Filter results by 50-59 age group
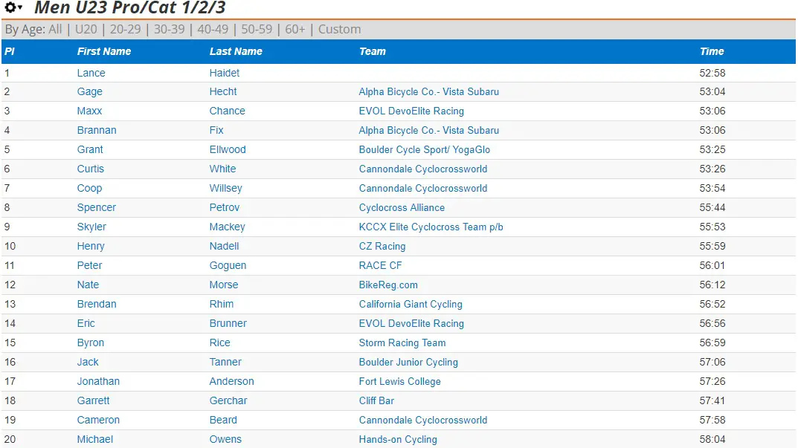 pos(257,30)
